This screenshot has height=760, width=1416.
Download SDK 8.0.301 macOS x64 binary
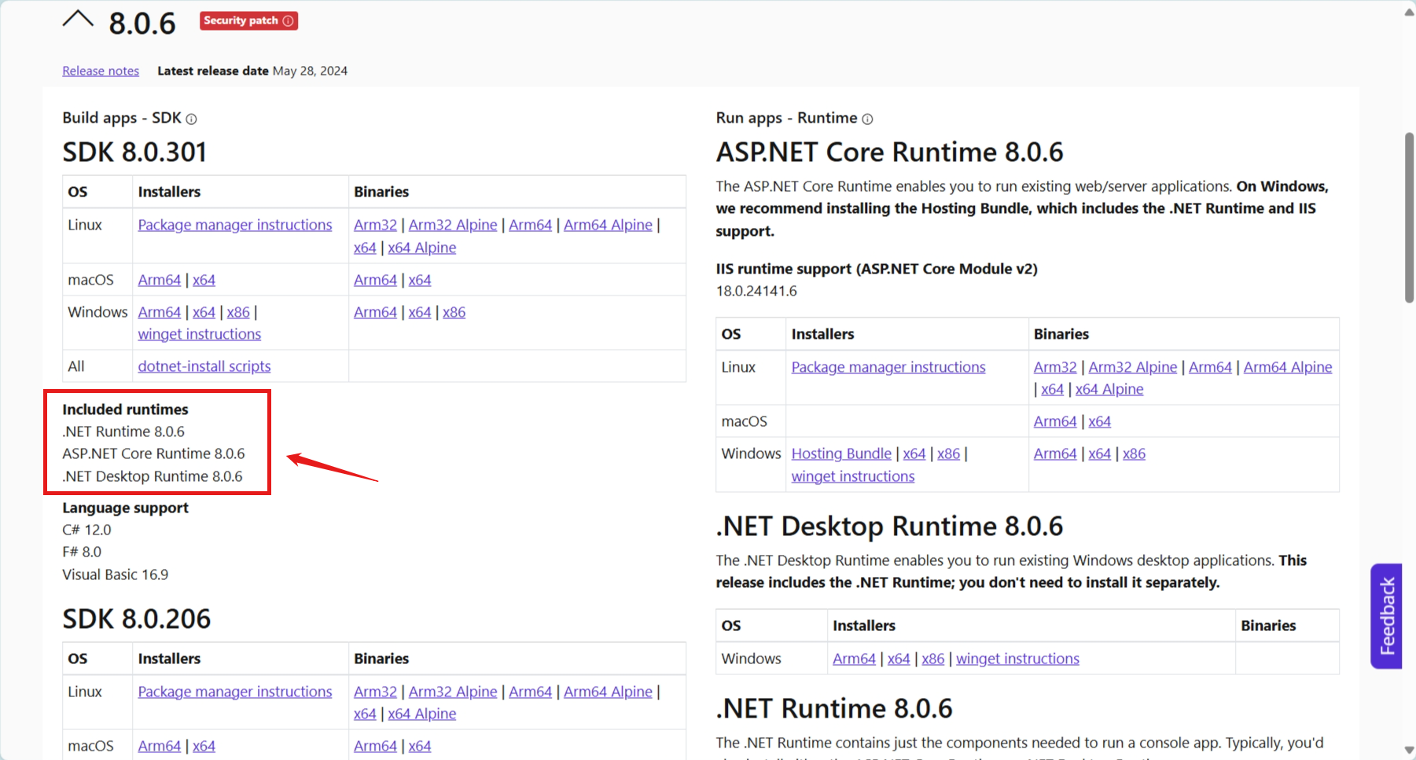[x=420, y=280]
